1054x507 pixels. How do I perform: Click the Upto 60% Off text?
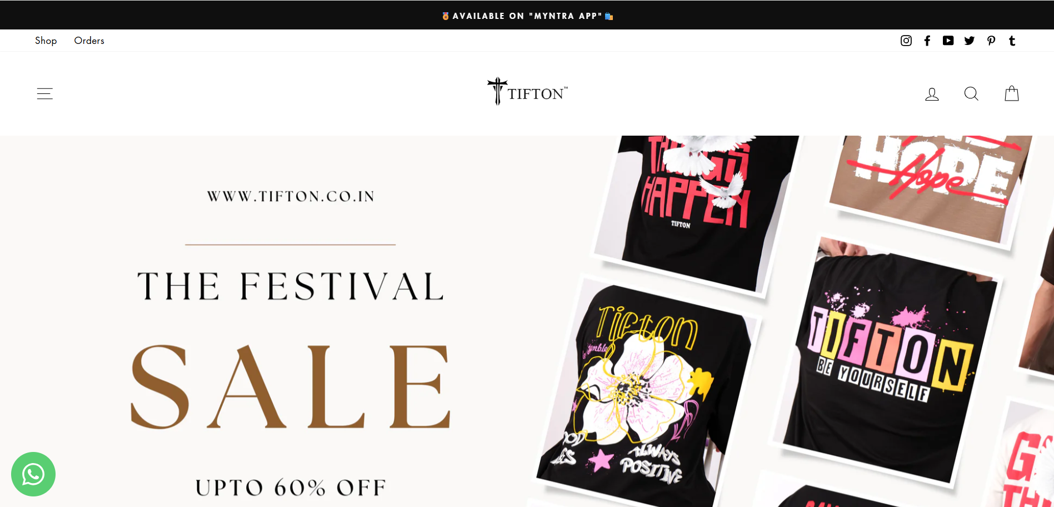tap(291, 488)
